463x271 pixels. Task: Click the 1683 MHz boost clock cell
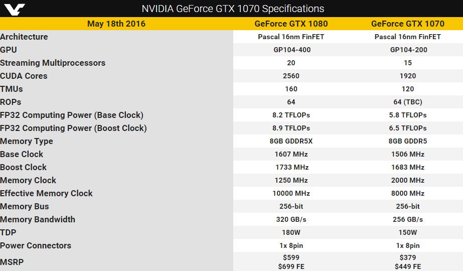(408, 167)
